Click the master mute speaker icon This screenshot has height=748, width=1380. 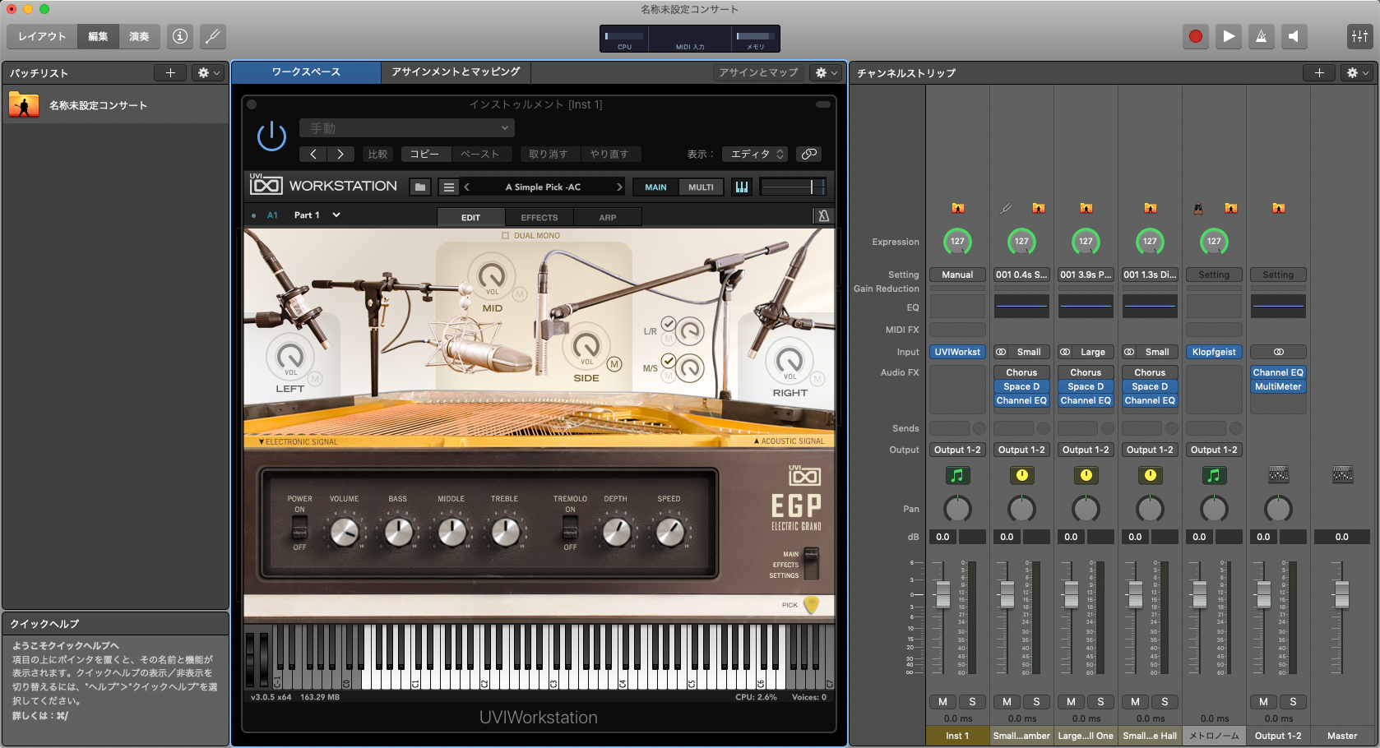coord(1294,36)
